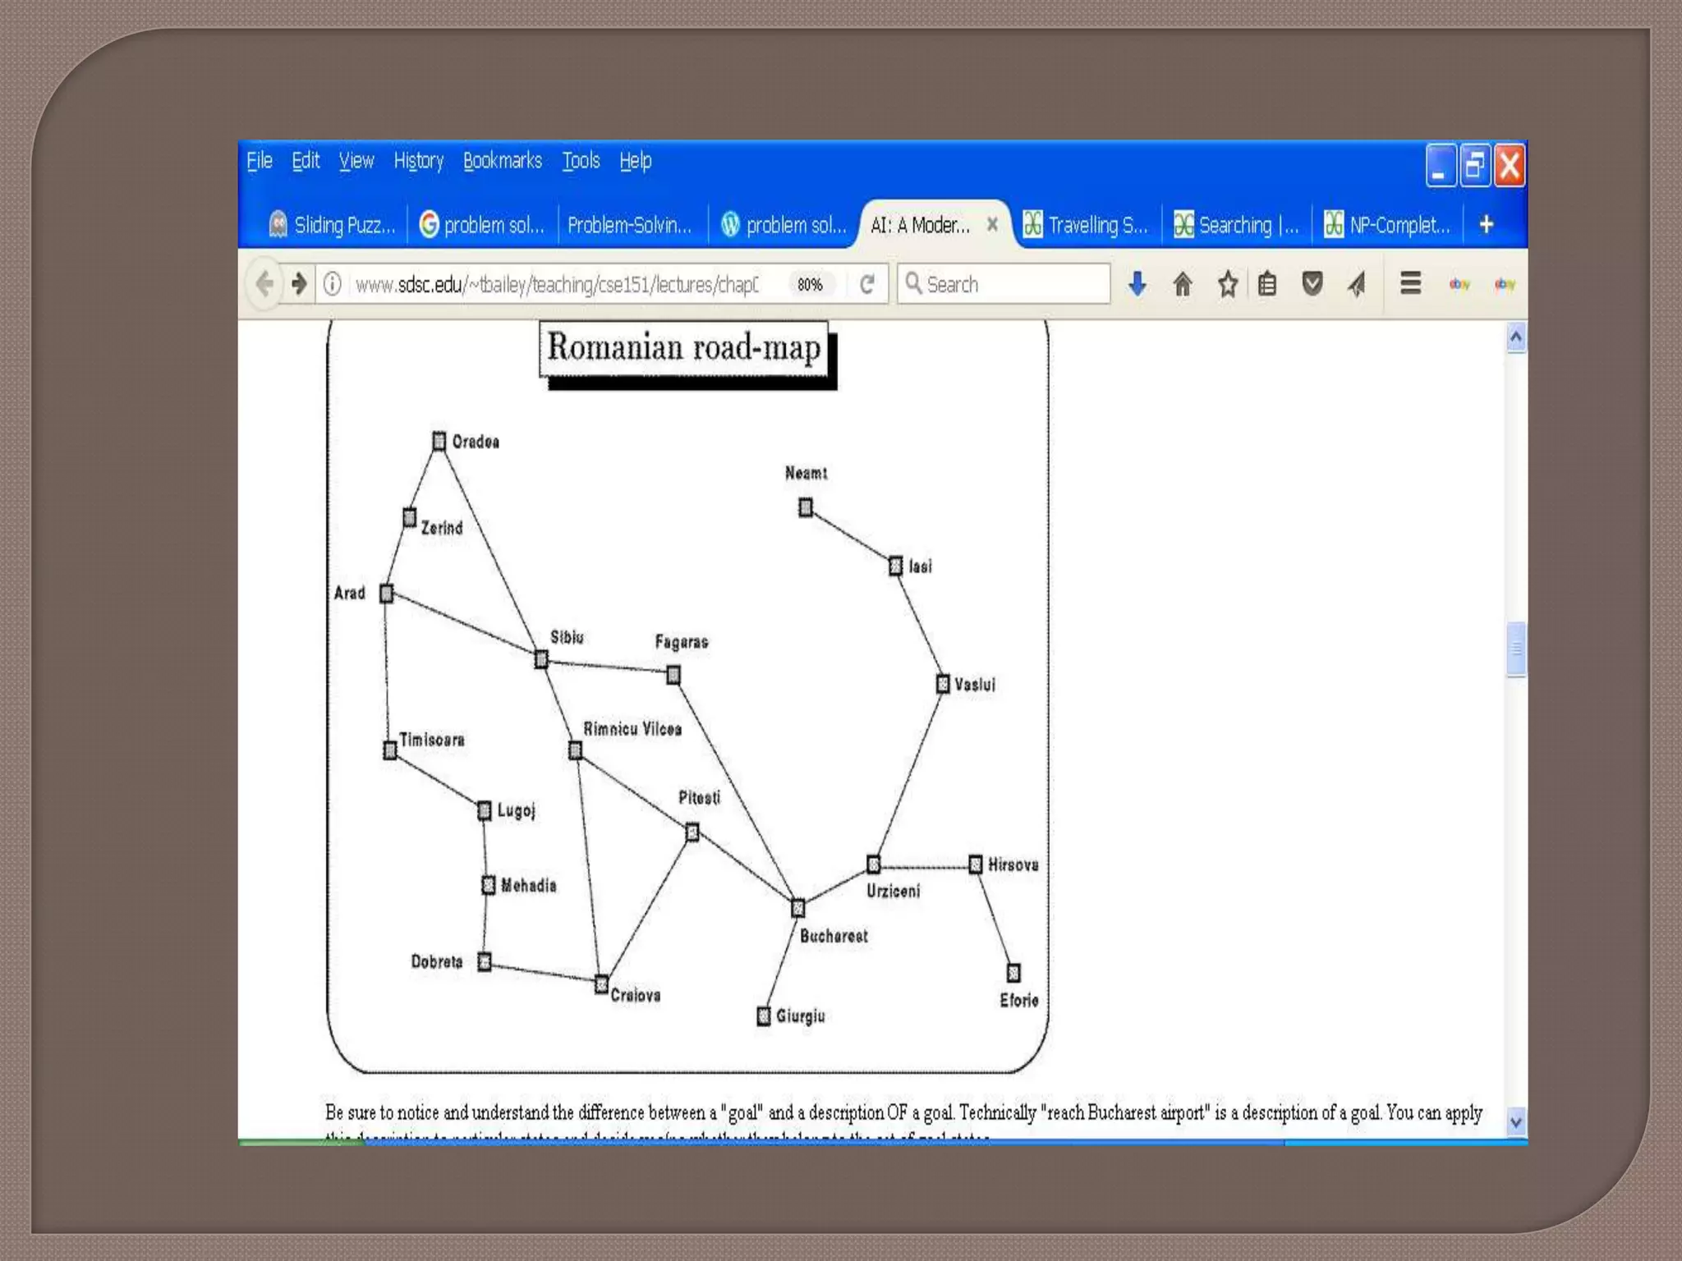Open the Bookmarks menu
This screenshot has width=1682, height=1261.
pyautogui.click(x=502, y=161)
